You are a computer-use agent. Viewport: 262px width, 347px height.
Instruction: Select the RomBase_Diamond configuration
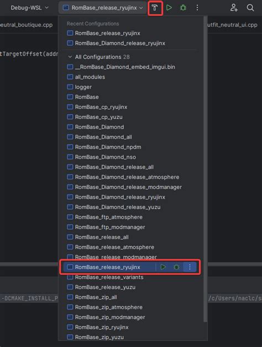tap(130, 127)
